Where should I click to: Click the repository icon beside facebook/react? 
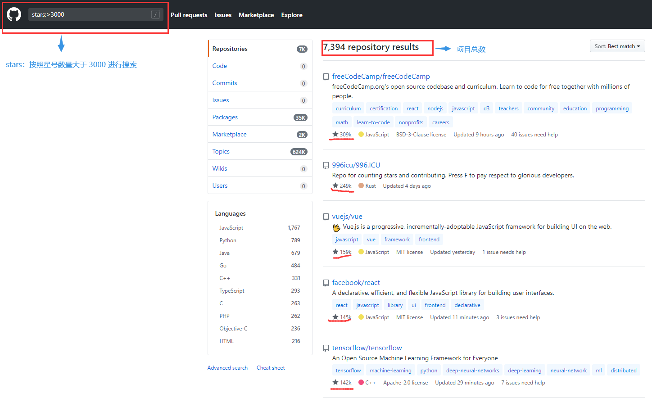coord(326,283)
